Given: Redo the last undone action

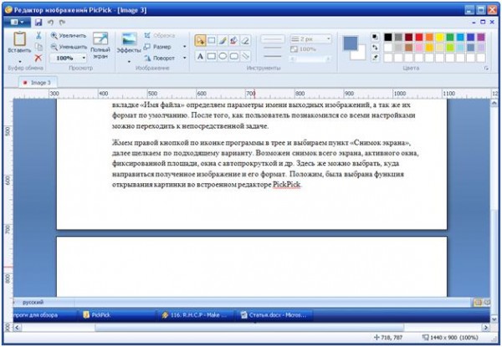Looking at the screenshot, I should 62,22.
